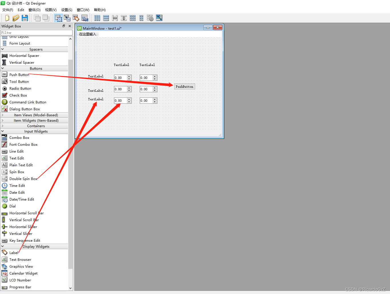Click Lay Out Vertically in Splitter icon

[x=124, y=18]
